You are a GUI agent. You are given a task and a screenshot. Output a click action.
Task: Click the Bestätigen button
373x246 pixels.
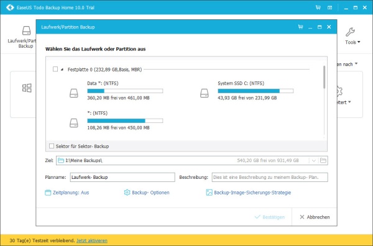tap(270, 217)
